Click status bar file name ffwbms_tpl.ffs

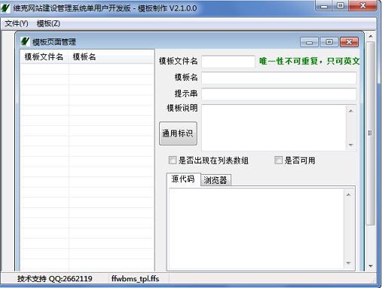(x=135, y=279)
